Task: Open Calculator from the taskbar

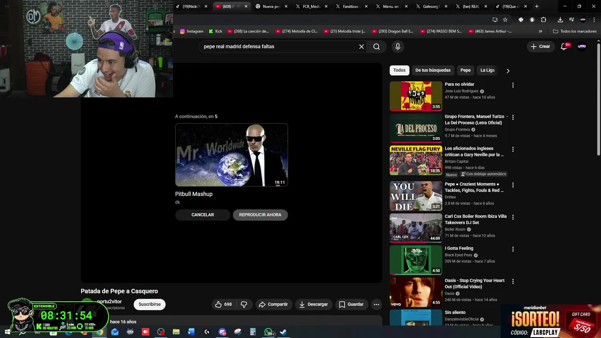Action: click(x=253, y=332)
